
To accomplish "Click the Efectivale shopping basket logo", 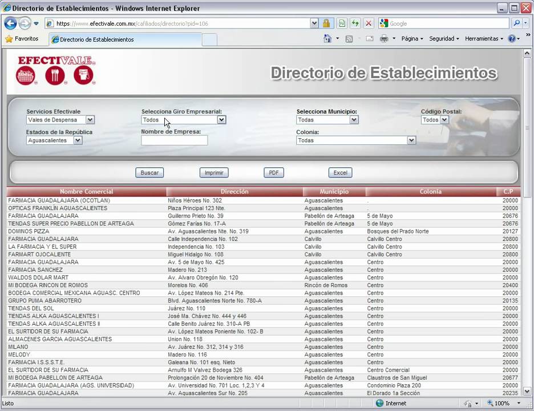I will point(26,75).
